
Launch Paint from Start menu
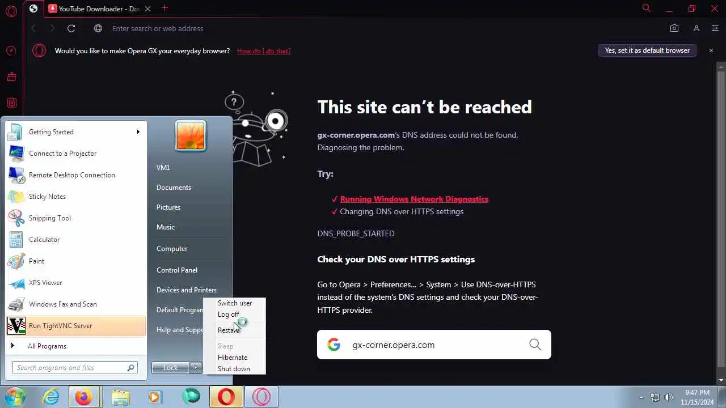[76, 261]
